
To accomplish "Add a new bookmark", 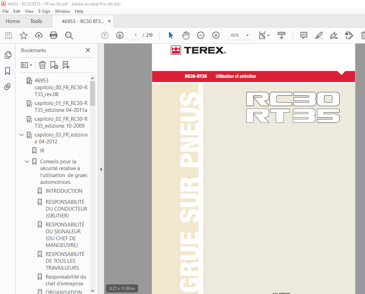I will [54, 65].
